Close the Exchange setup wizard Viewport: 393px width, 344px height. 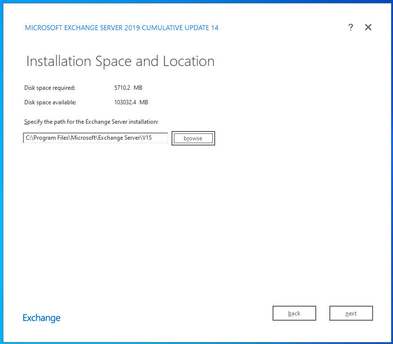[368, 27]
